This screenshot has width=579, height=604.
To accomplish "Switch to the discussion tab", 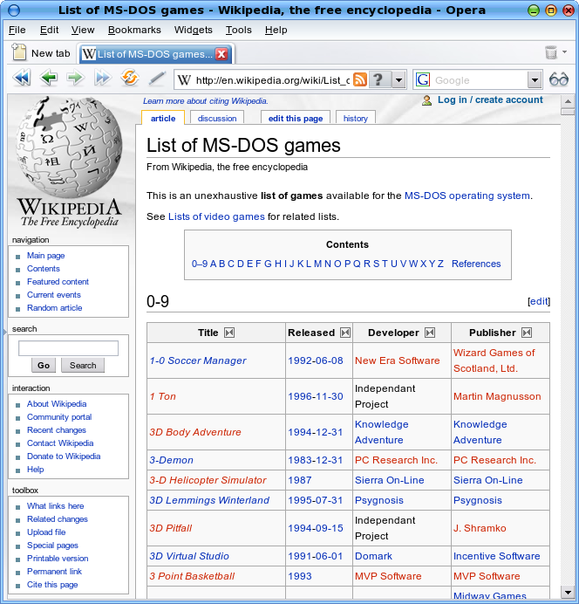I will click(x=217, y=118).
